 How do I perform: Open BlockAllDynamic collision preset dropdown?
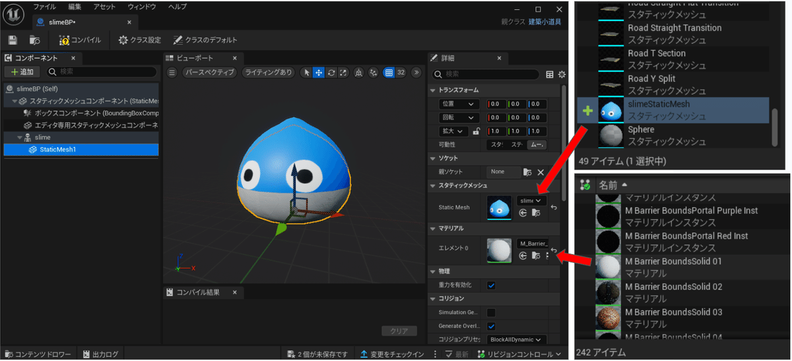[x=517, y=339]
